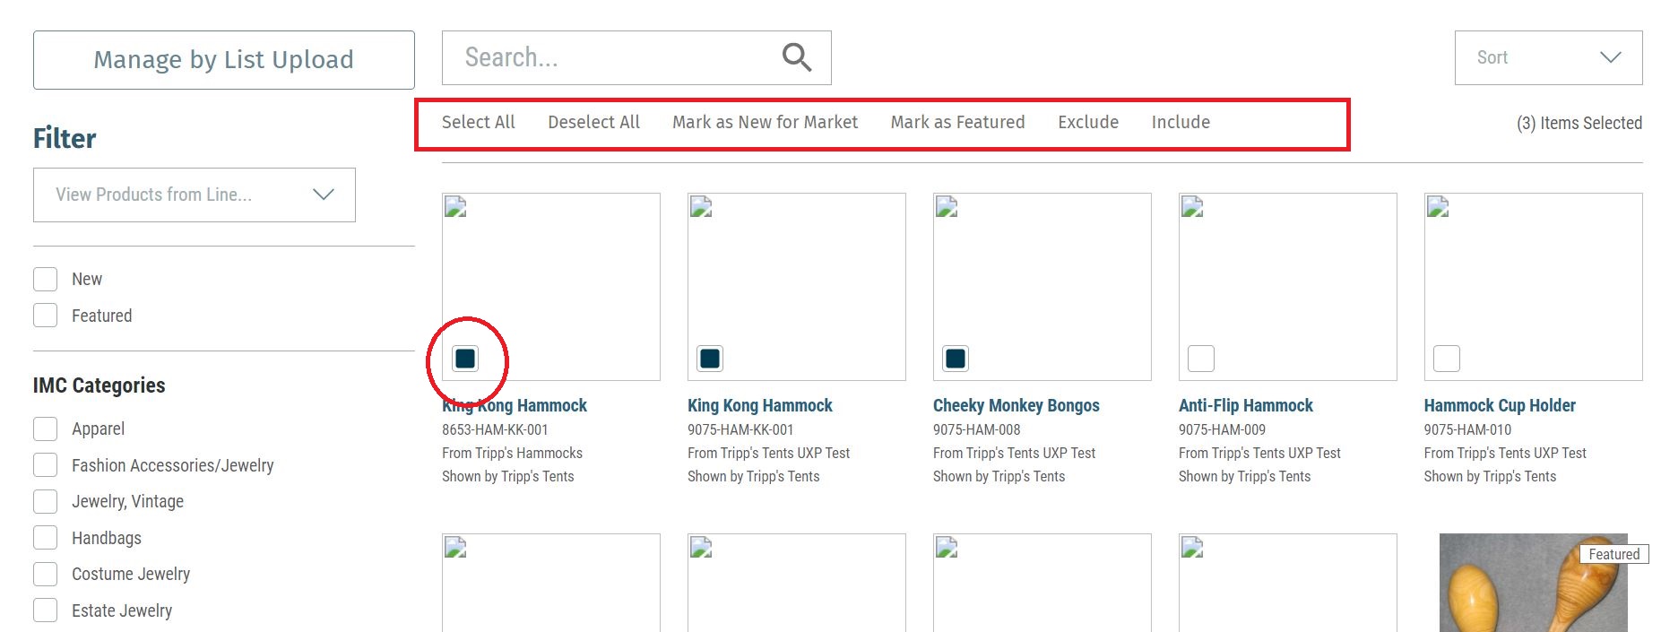Click the SKU text 9075-HAM-KK-001
Viewport: 1661px width, 632px height.
(740, 429)
